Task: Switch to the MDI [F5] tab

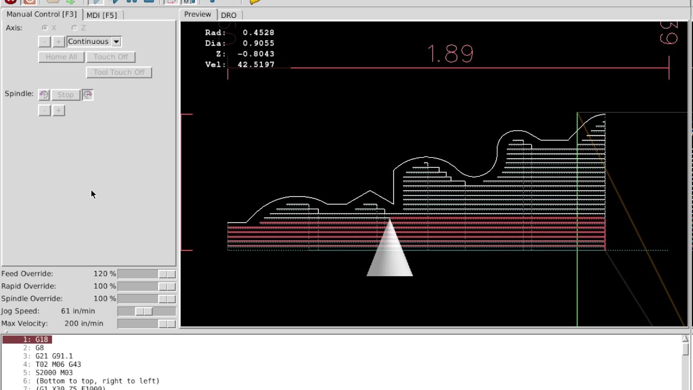Action: (102, 15)
